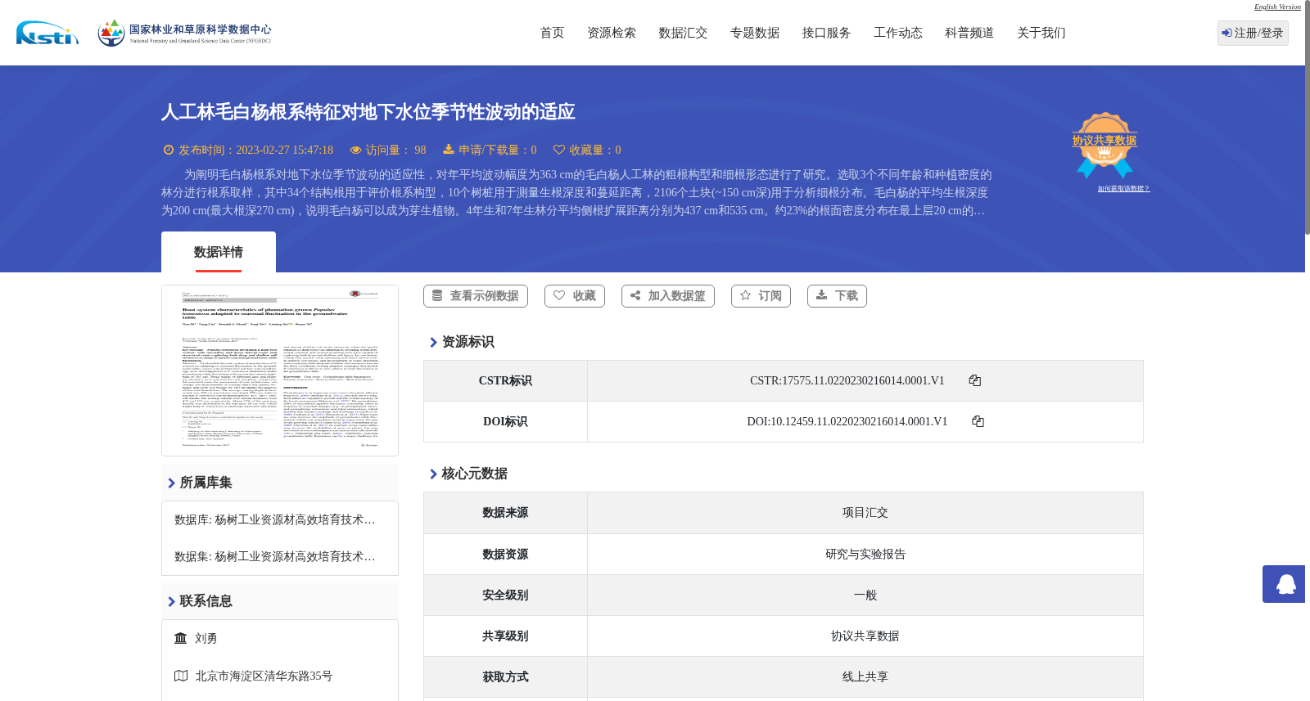1310x701 pixels.
Task: Open the 科普频道 menu
Action: 969,33
